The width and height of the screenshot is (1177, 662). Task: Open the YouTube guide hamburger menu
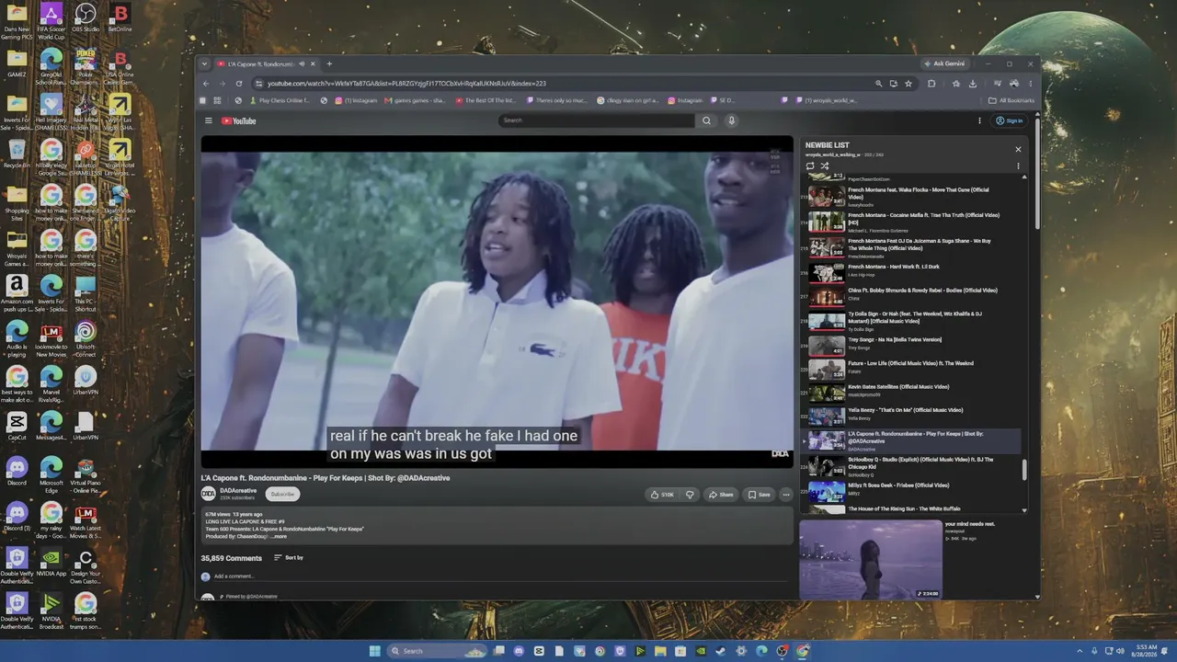click(x=209, y=120)
